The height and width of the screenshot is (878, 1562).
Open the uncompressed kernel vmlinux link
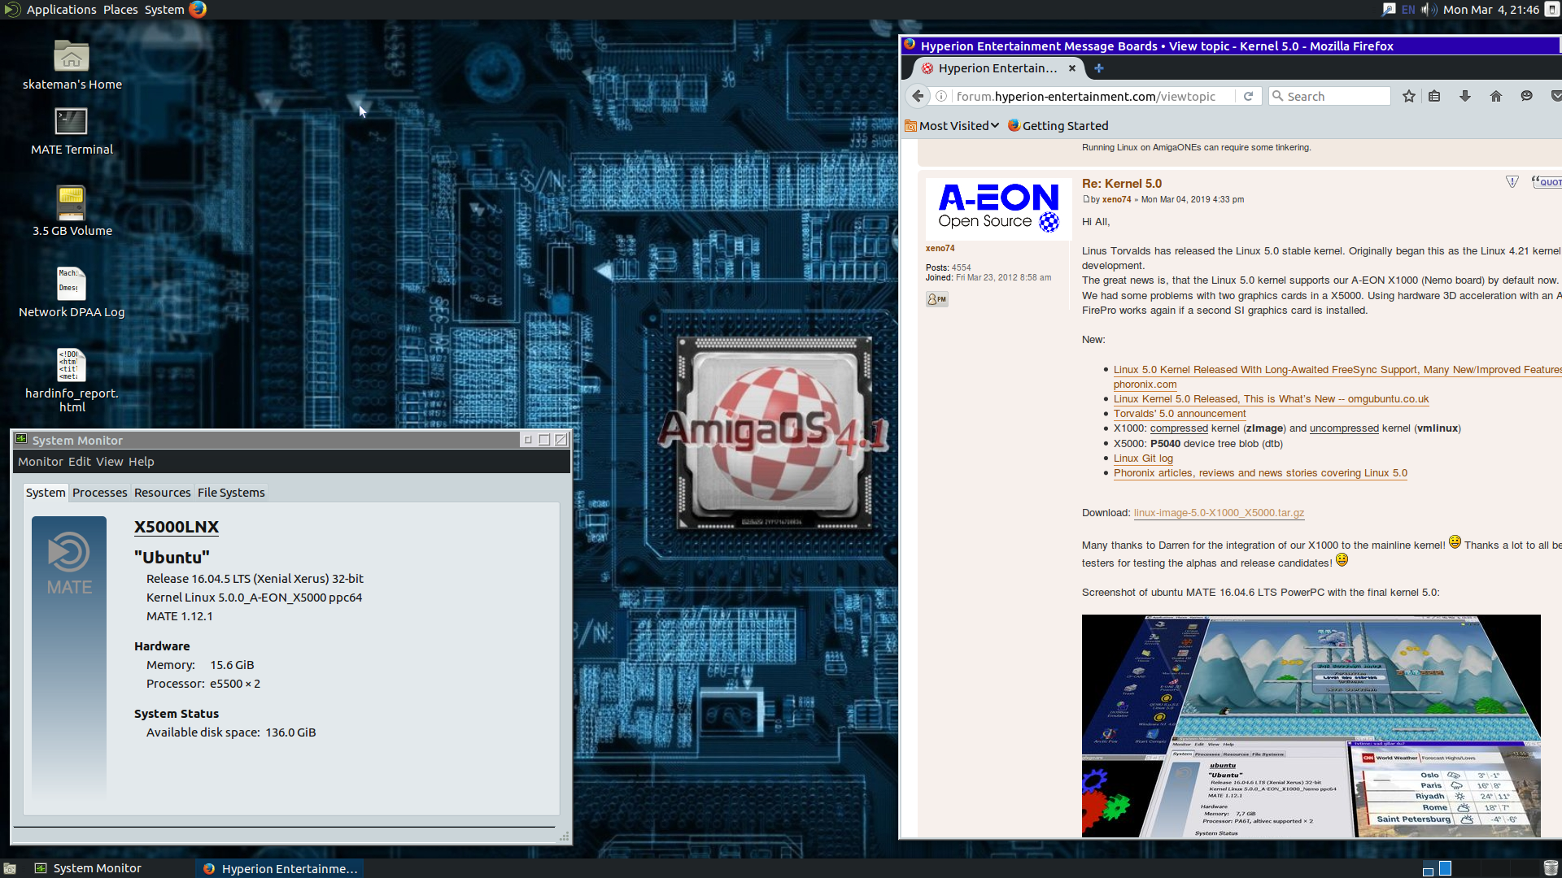tap(1344, 428)
